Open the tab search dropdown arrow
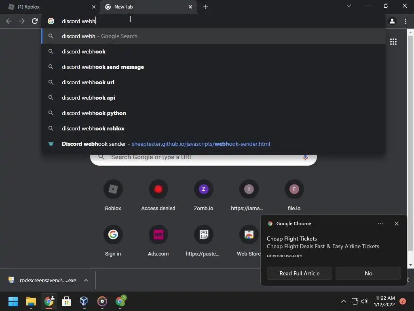The image size is (414, 311). pos(349,6)
